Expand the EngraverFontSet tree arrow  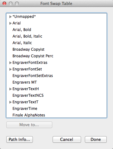coord(10,69)
